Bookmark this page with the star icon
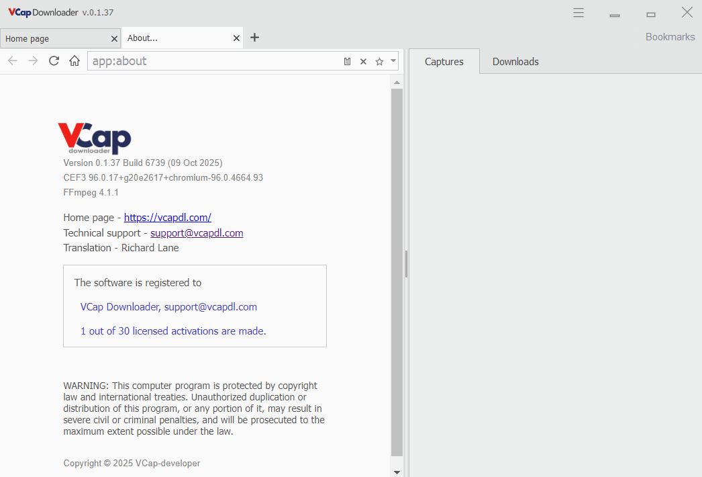702x477 pixels. click(380, 61)
